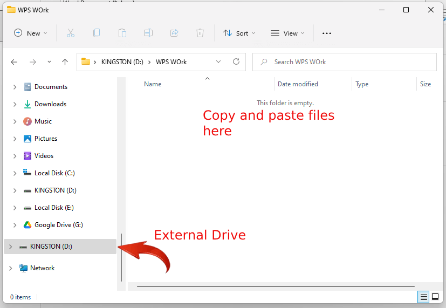Select Music in navigation pane

[x=43, y=121]
